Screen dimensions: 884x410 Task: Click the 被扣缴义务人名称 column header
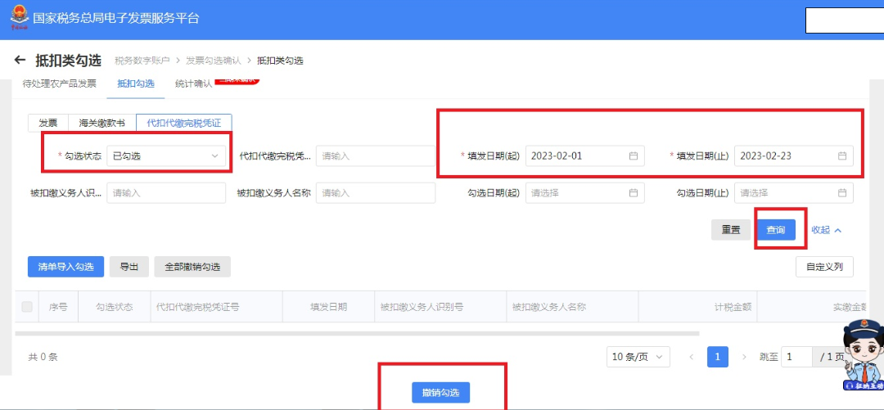[572, 307]
